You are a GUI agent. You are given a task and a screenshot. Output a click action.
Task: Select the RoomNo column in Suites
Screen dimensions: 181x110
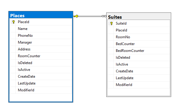tap(139, 37)
